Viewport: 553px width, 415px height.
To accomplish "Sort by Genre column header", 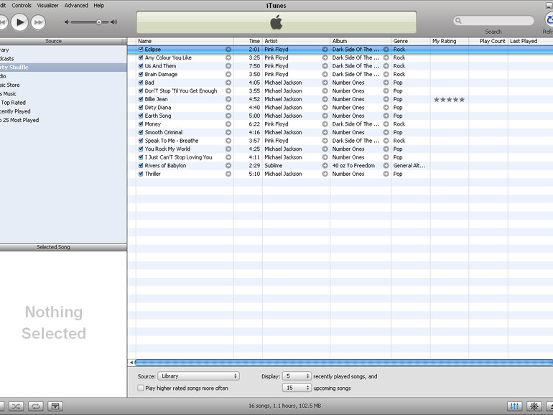I will click(x=411, y=41).
